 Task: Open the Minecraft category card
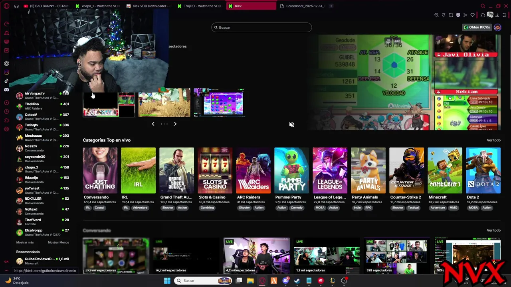445,171
